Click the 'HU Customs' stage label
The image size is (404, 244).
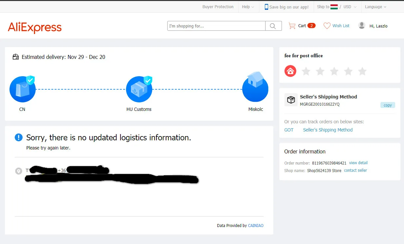139,109
